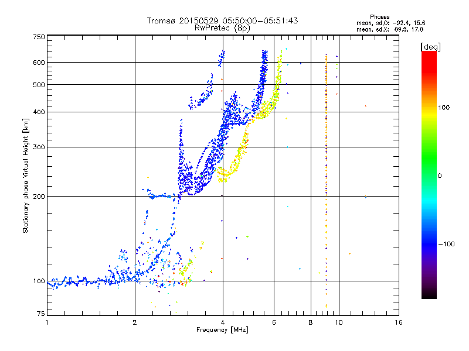The height and width of the screenshot is (351, 469).
Task: Click the phase colorbar gradient
Action: pyautogui.click(x=429, y=174)
